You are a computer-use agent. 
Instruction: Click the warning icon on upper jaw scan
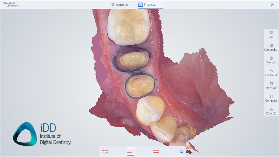(107, 153)
